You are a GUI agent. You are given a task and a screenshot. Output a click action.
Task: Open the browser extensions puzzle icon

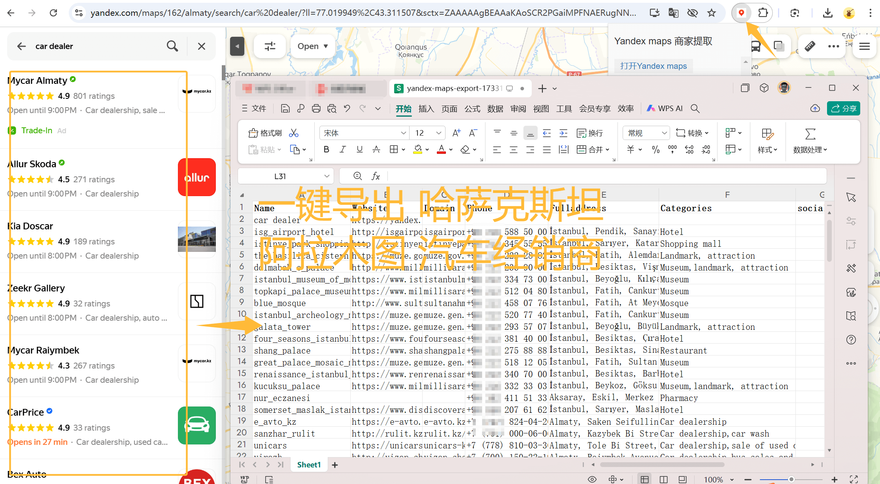[763, 13]
